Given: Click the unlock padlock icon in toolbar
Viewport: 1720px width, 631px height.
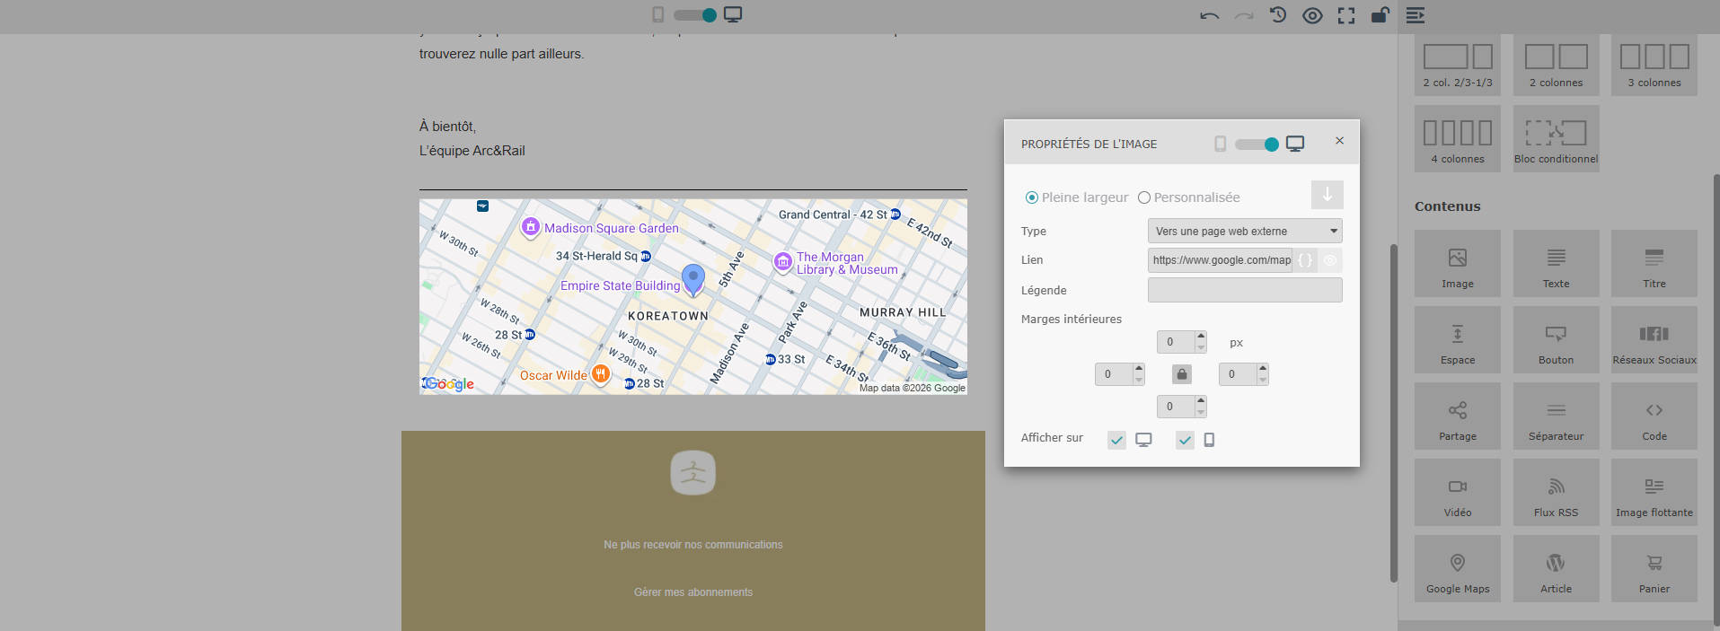Looking at the screenshot, I should tap(1380, 15).
